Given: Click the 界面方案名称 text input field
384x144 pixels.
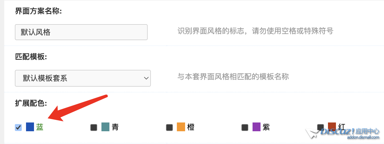Looking at the screenshot, I should (81, 32).
